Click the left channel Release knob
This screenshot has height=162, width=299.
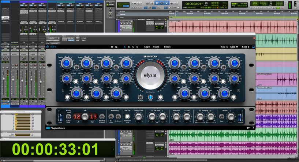pyautogui.click(x=106, y=63)
